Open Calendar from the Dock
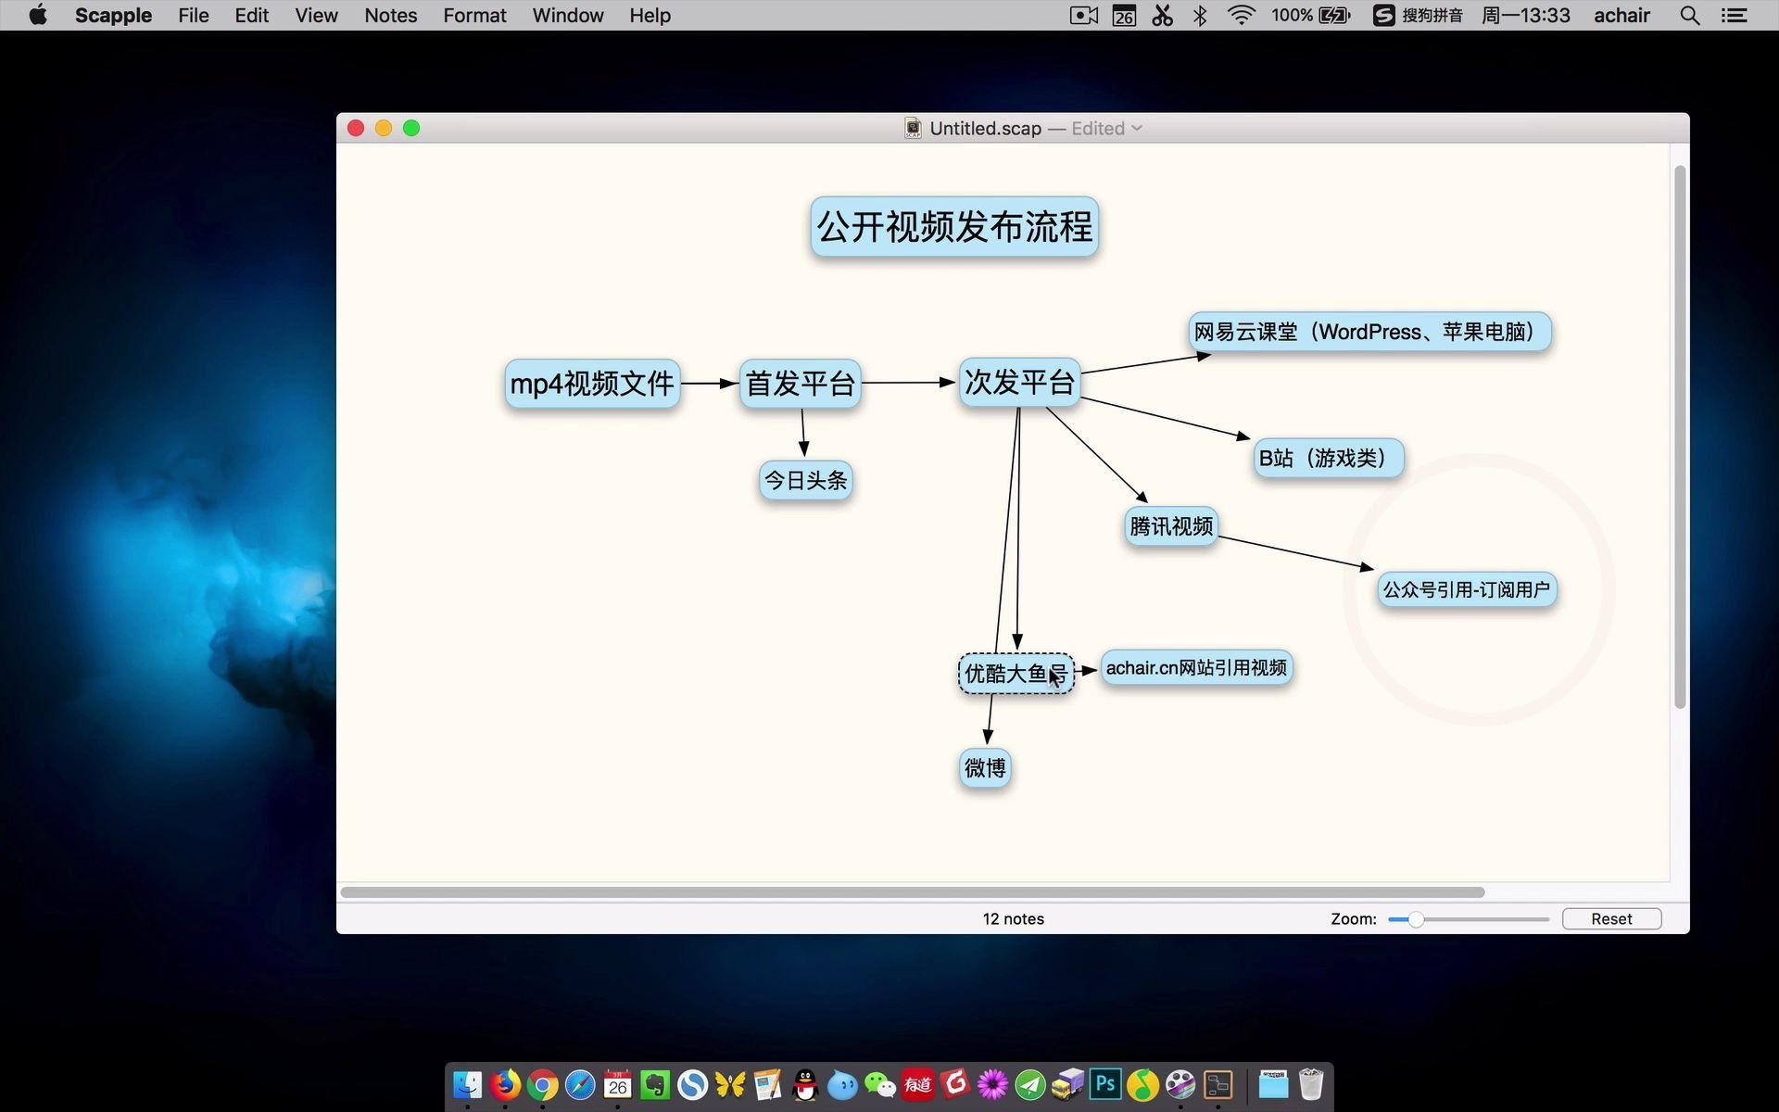 click(x=618, y=1084)
